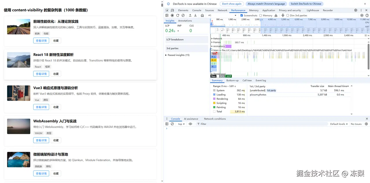
Task: Clear the console with the clear icon
Action: (x=172, y=124)
